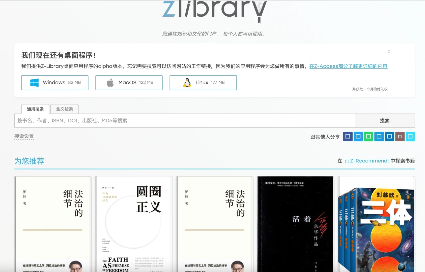Viewport: 425px width, 272px height.
Task: Click the Apple logo icon
Action: coord(110,83)
